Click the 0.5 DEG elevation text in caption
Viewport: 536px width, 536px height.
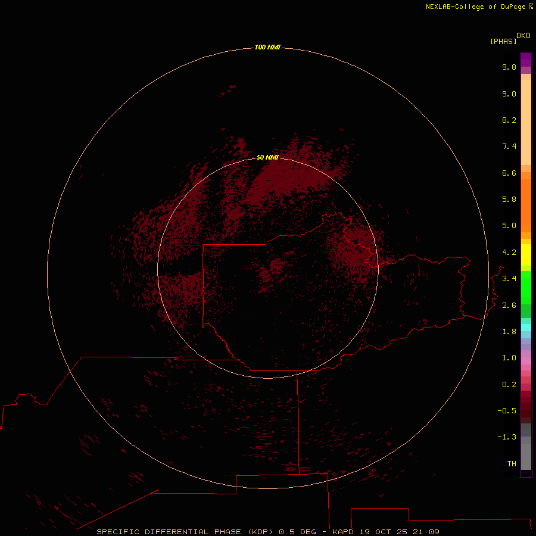pos(298,532)
